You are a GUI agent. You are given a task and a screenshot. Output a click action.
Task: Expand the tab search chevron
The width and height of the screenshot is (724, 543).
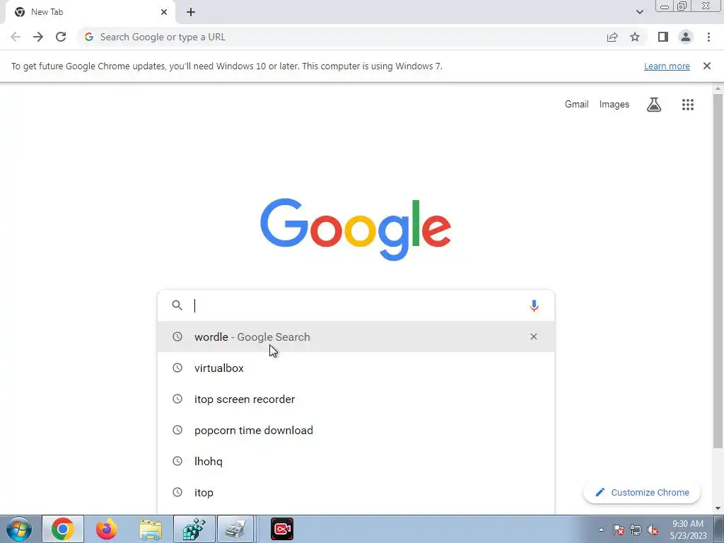pos(639,12)
